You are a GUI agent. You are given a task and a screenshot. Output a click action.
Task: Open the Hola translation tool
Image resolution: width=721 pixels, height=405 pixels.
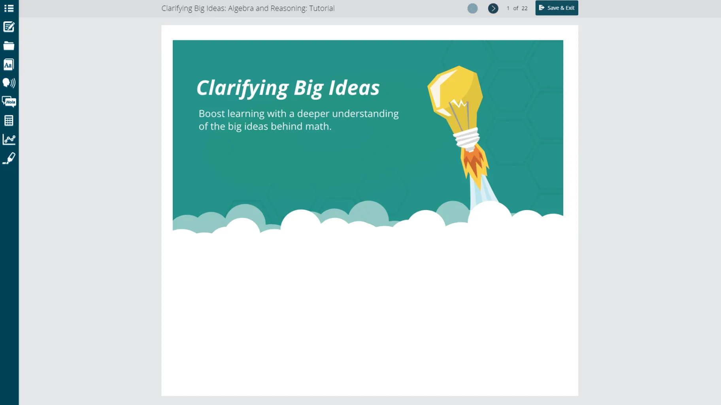9,102
